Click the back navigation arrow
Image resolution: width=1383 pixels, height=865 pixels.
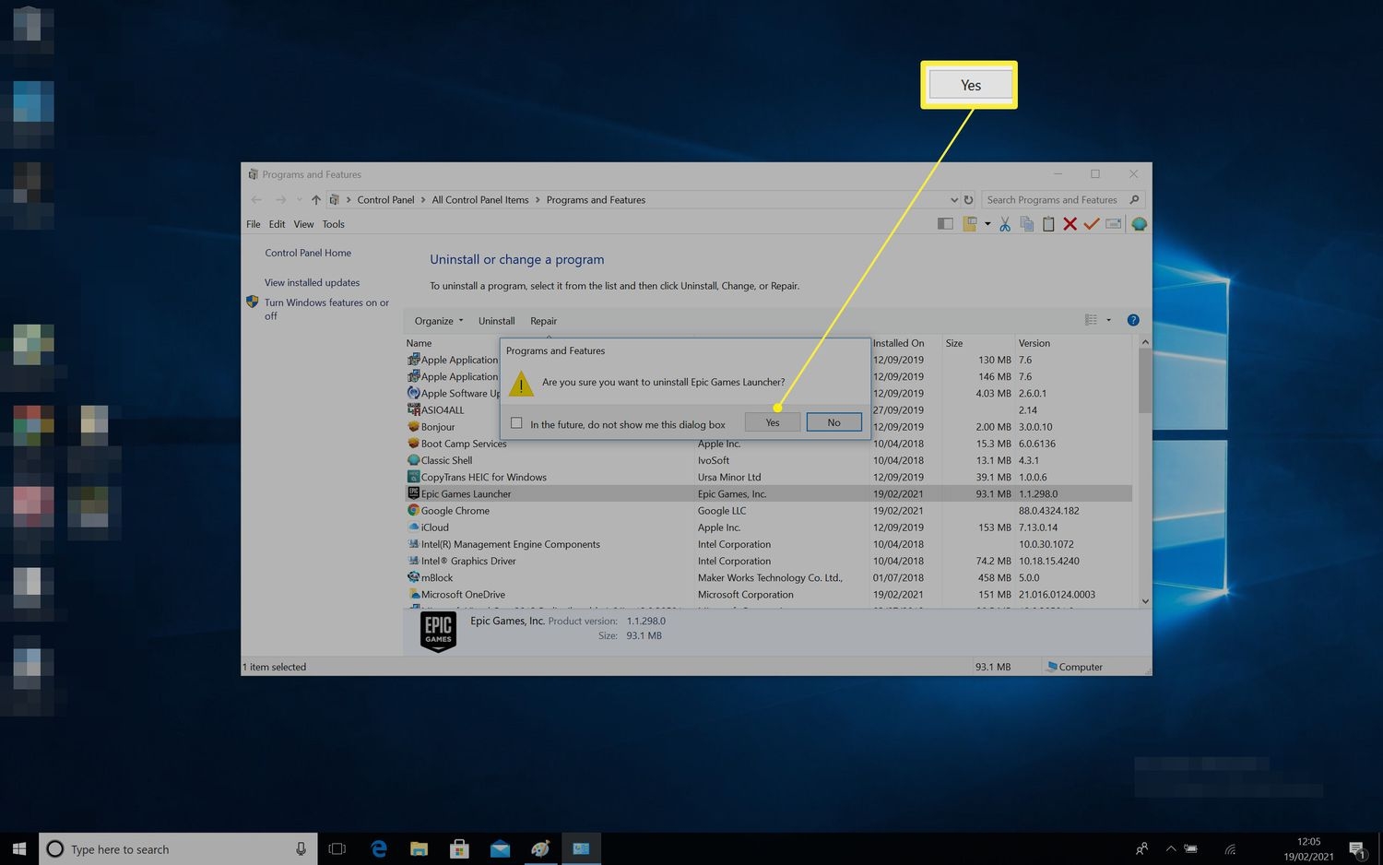click(x=256, y=199)
